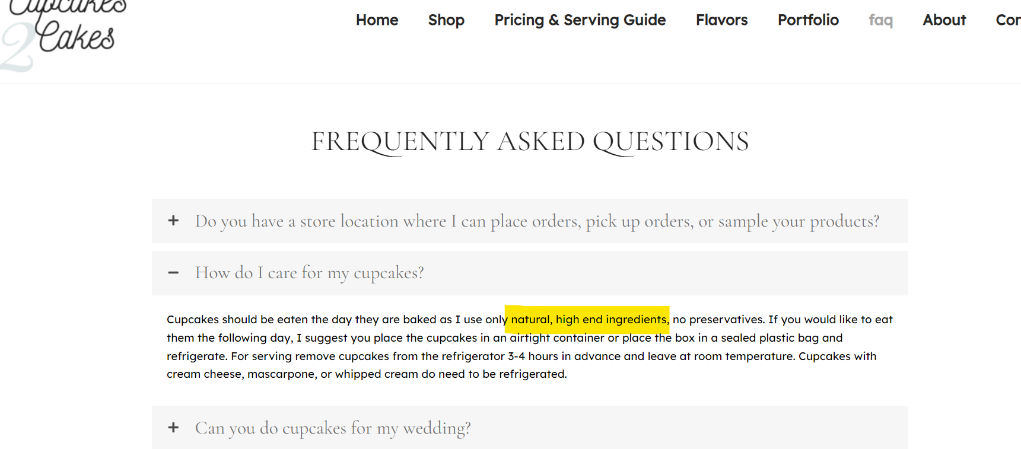Click the yellow highlighted ingredients phrase

pos(589,320)
